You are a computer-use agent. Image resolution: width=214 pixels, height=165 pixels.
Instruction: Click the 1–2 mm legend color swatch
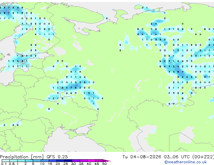21,161
